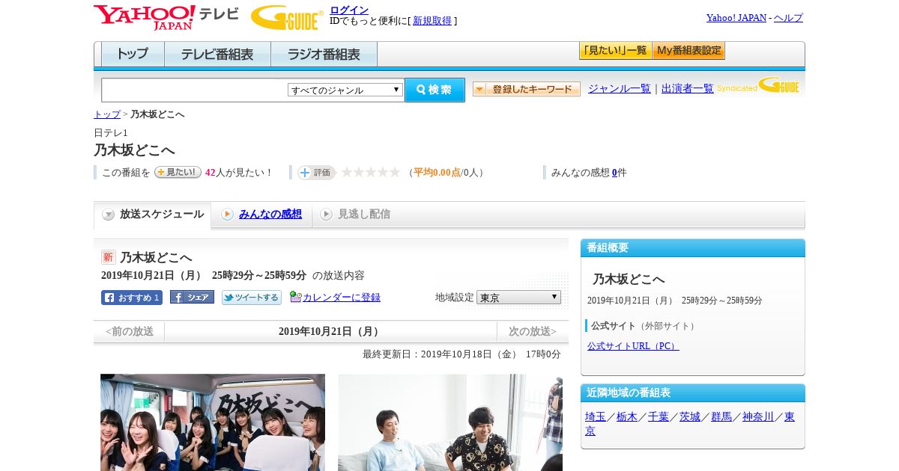
Task: Click the Facebook おすすめ button
Action: tap(132, 298)
